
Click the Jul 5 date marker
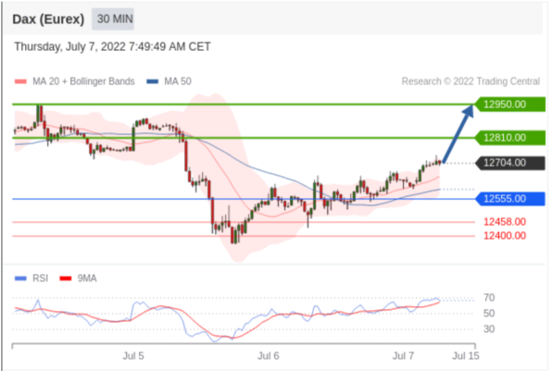coord(133,356)
